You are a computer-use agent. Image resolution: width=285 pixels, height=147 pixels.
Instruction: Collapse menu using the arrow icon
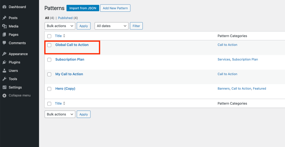coord(4,96)
